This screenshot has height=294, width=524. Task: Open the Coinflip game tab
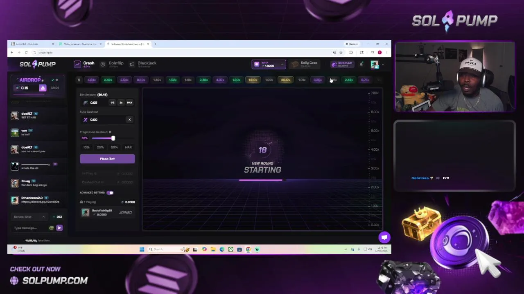pyautogui.click(x=112, y=64)
